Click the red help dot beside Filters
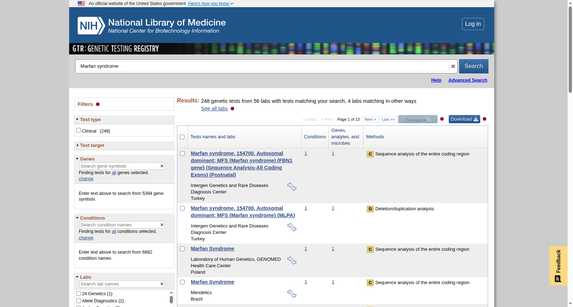 click(98, 104)
